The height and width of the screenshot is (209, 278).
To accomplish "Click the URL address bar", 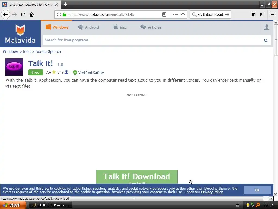I will pos(113,14).
